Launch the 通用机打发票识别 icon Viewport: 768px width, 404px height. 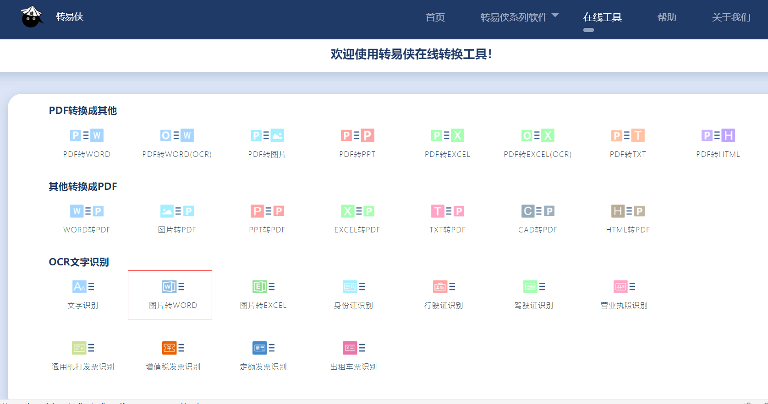point(83,348)
